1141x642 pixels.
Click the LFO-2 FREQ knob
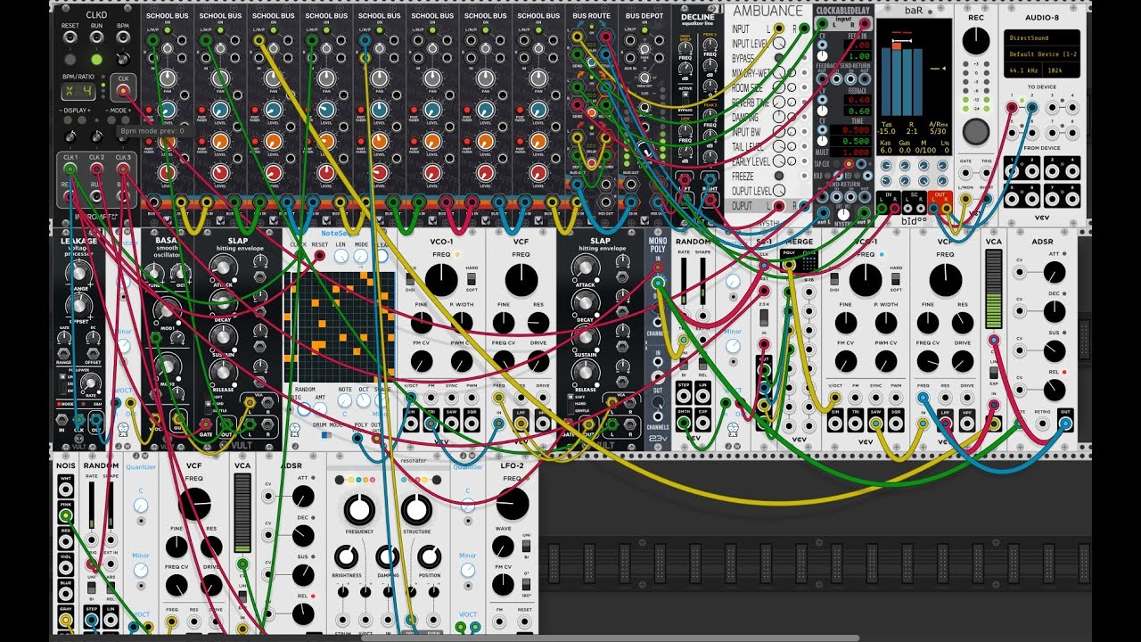point(512,504)
